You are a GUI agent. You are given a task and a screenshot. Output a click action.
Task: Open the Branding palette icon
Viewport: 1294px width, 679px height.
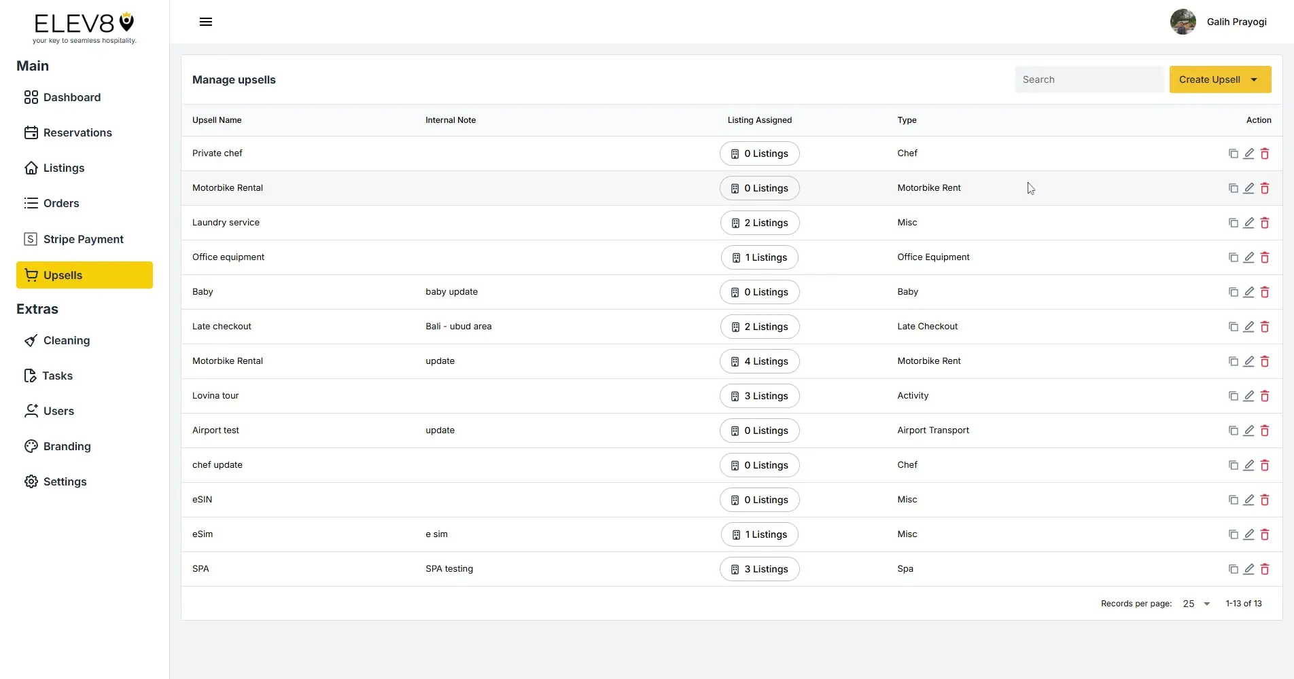31,446
